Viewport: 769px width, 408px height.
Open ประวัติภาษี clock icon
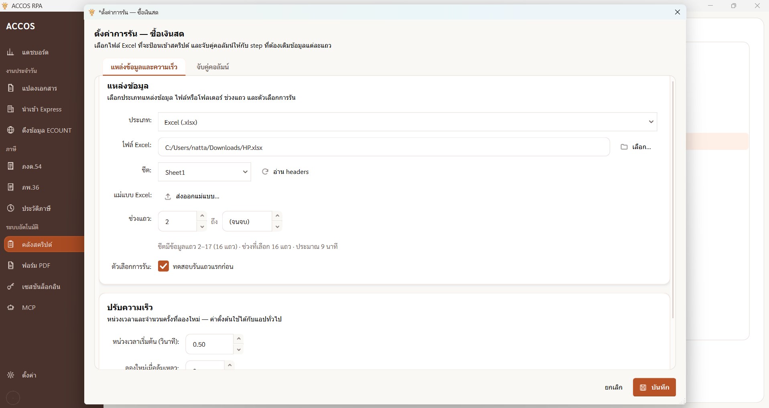[10, 208]
